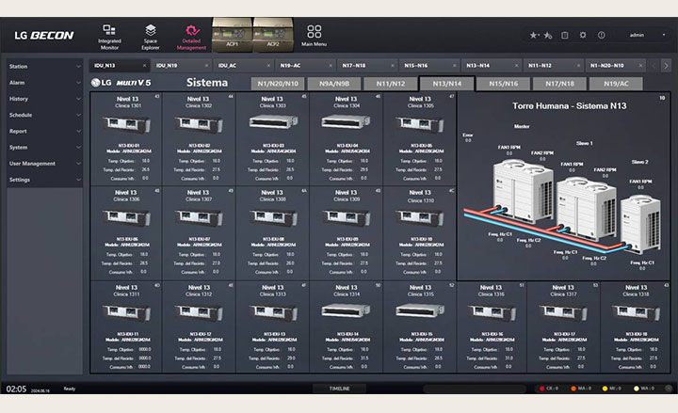Click the favorites star icon
This screenshot has width=678, height=413.
pos(535,35)
